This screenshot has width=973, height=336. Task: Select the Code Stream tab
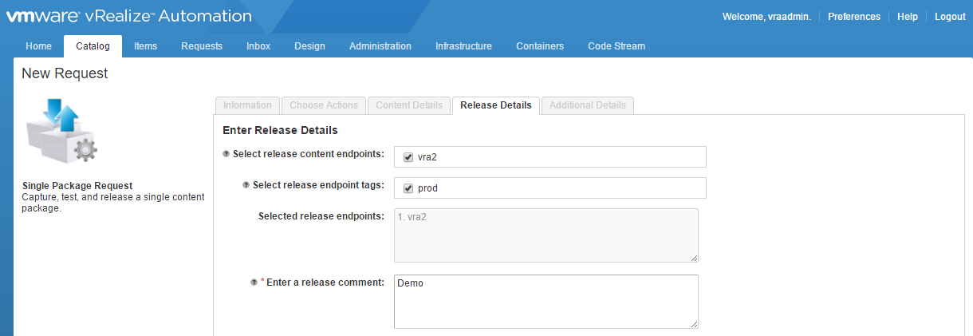coord(616,46)
